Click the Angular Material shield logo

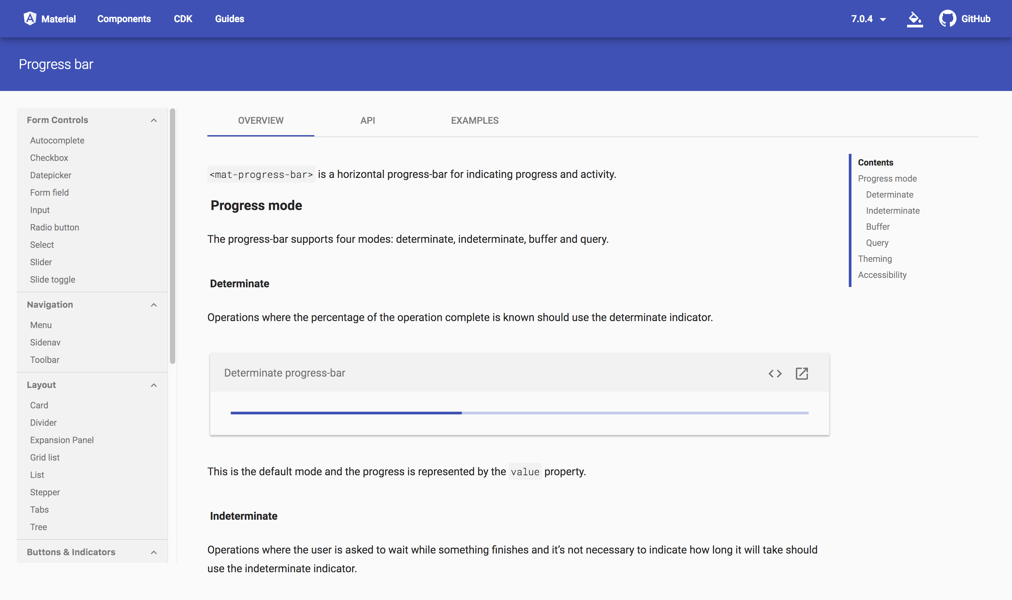coord(30,19)
